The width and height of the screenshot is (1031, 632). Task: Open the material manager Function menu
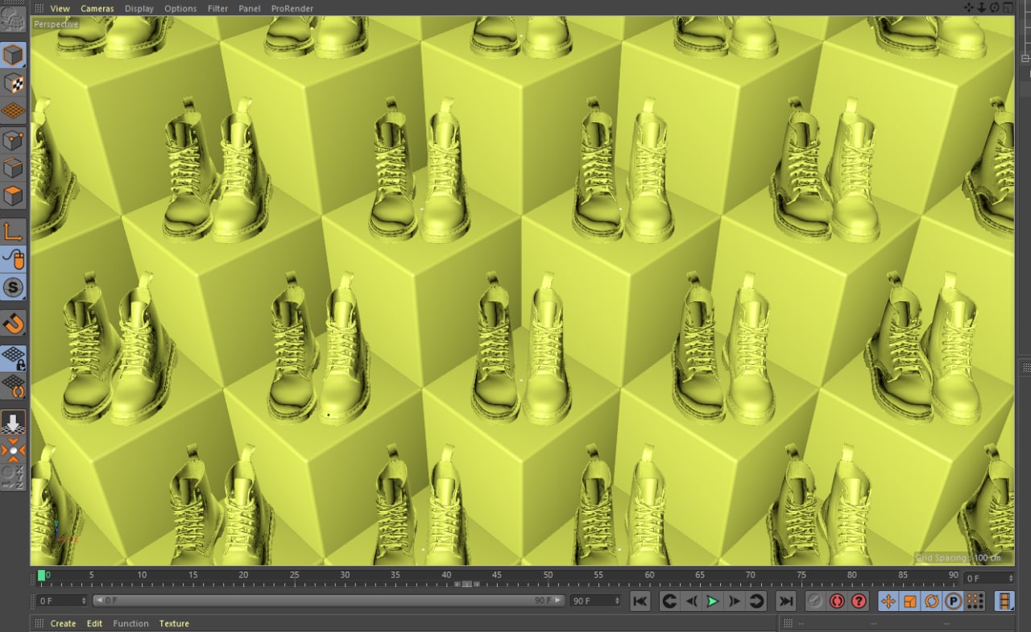[130, 623]
